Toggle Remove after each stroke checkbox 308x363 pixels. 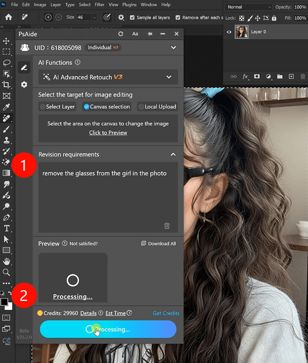click(x=178, y=17)
